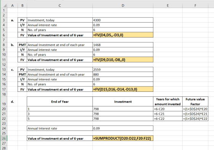Screen dimensions: 214x150
Task: Click the 0.09 rate in row 4
Action: [x=123, y=25]
